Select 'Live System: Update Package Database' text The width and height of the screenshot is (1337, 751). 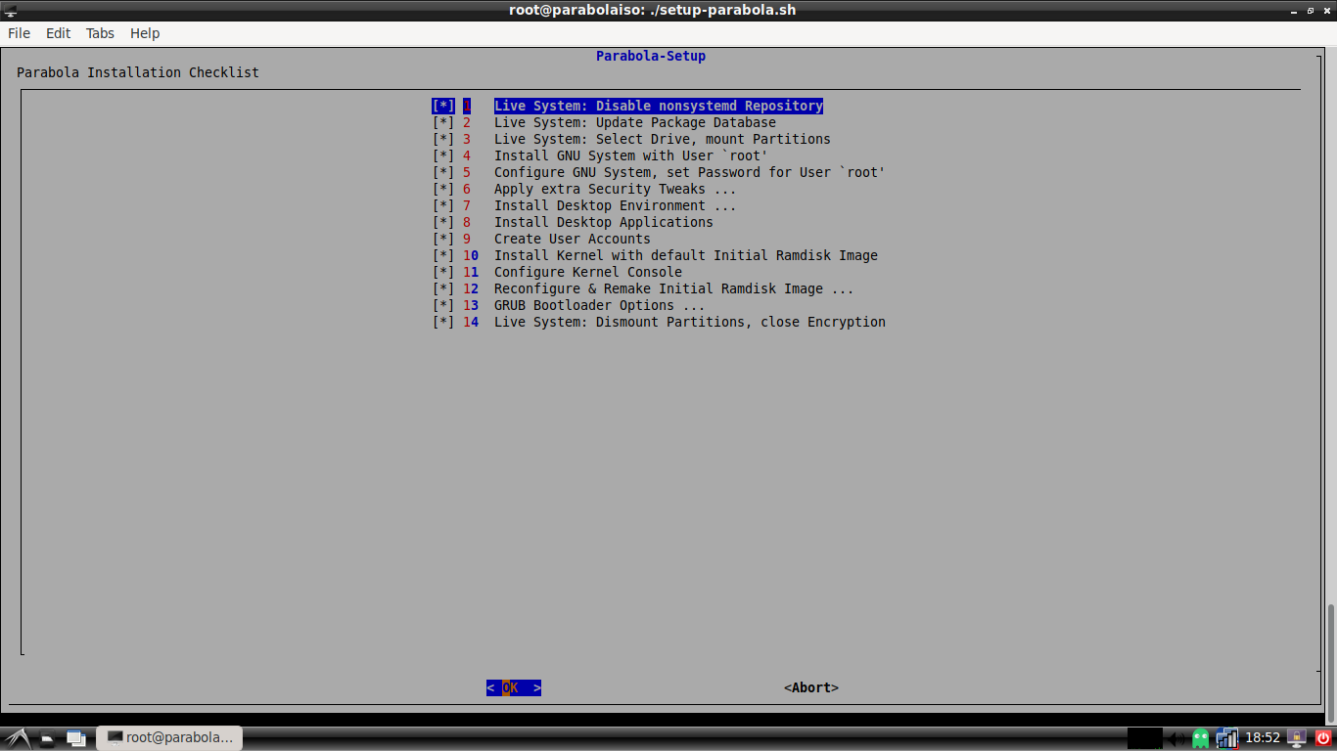635,122
